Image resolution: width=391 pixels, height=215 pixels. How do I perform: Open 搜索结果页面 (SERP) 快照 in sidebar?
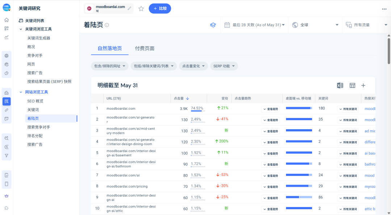(x=49, y=81)
